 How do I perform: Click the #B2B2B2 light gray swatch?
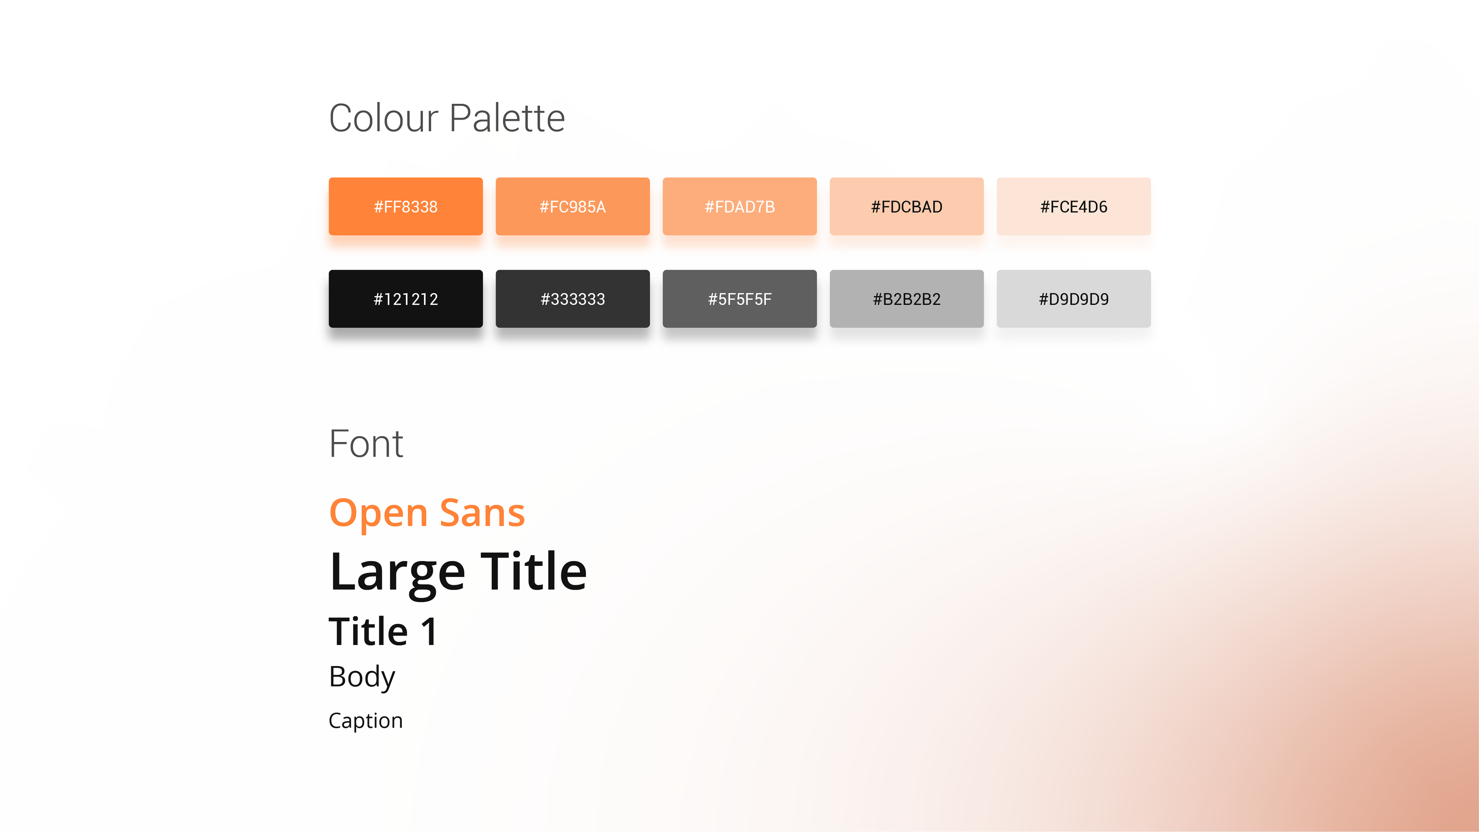(x=907, y=299)
